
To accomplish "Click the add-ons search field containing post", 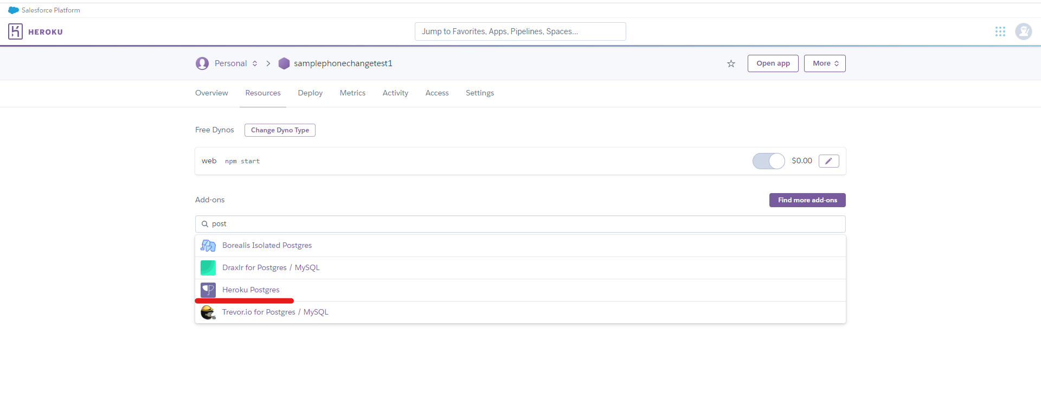I will [520, 224].
